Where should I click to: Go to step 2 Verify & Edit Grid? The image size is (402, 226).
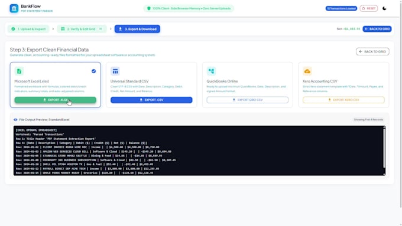click(82, 29)
